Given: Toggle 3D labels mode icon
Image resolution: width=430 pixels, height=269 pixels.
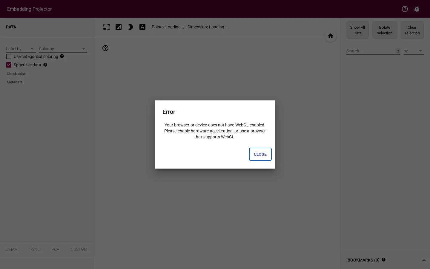Looking at the screenshot, I should [142, 27].
